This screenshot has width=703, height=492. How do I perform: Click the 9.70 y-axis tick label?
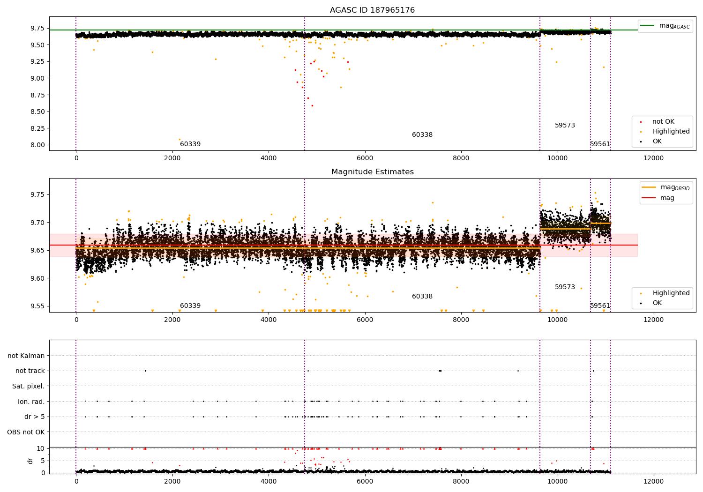pyautogui.click(x=37, y=223)
